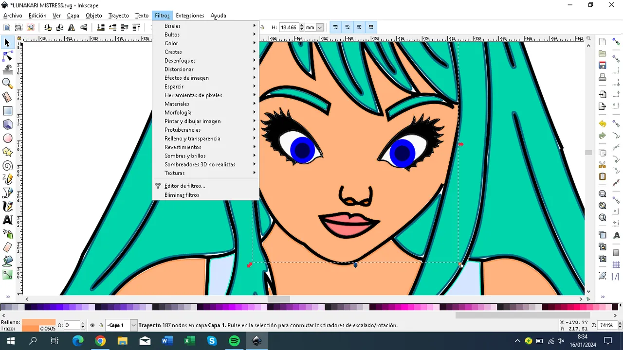Click the Paste clipboard icon

coord(603,176)
